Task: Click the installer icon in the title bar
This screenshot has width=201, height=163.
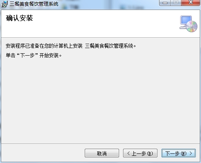Action: click(x=4, y=4)
